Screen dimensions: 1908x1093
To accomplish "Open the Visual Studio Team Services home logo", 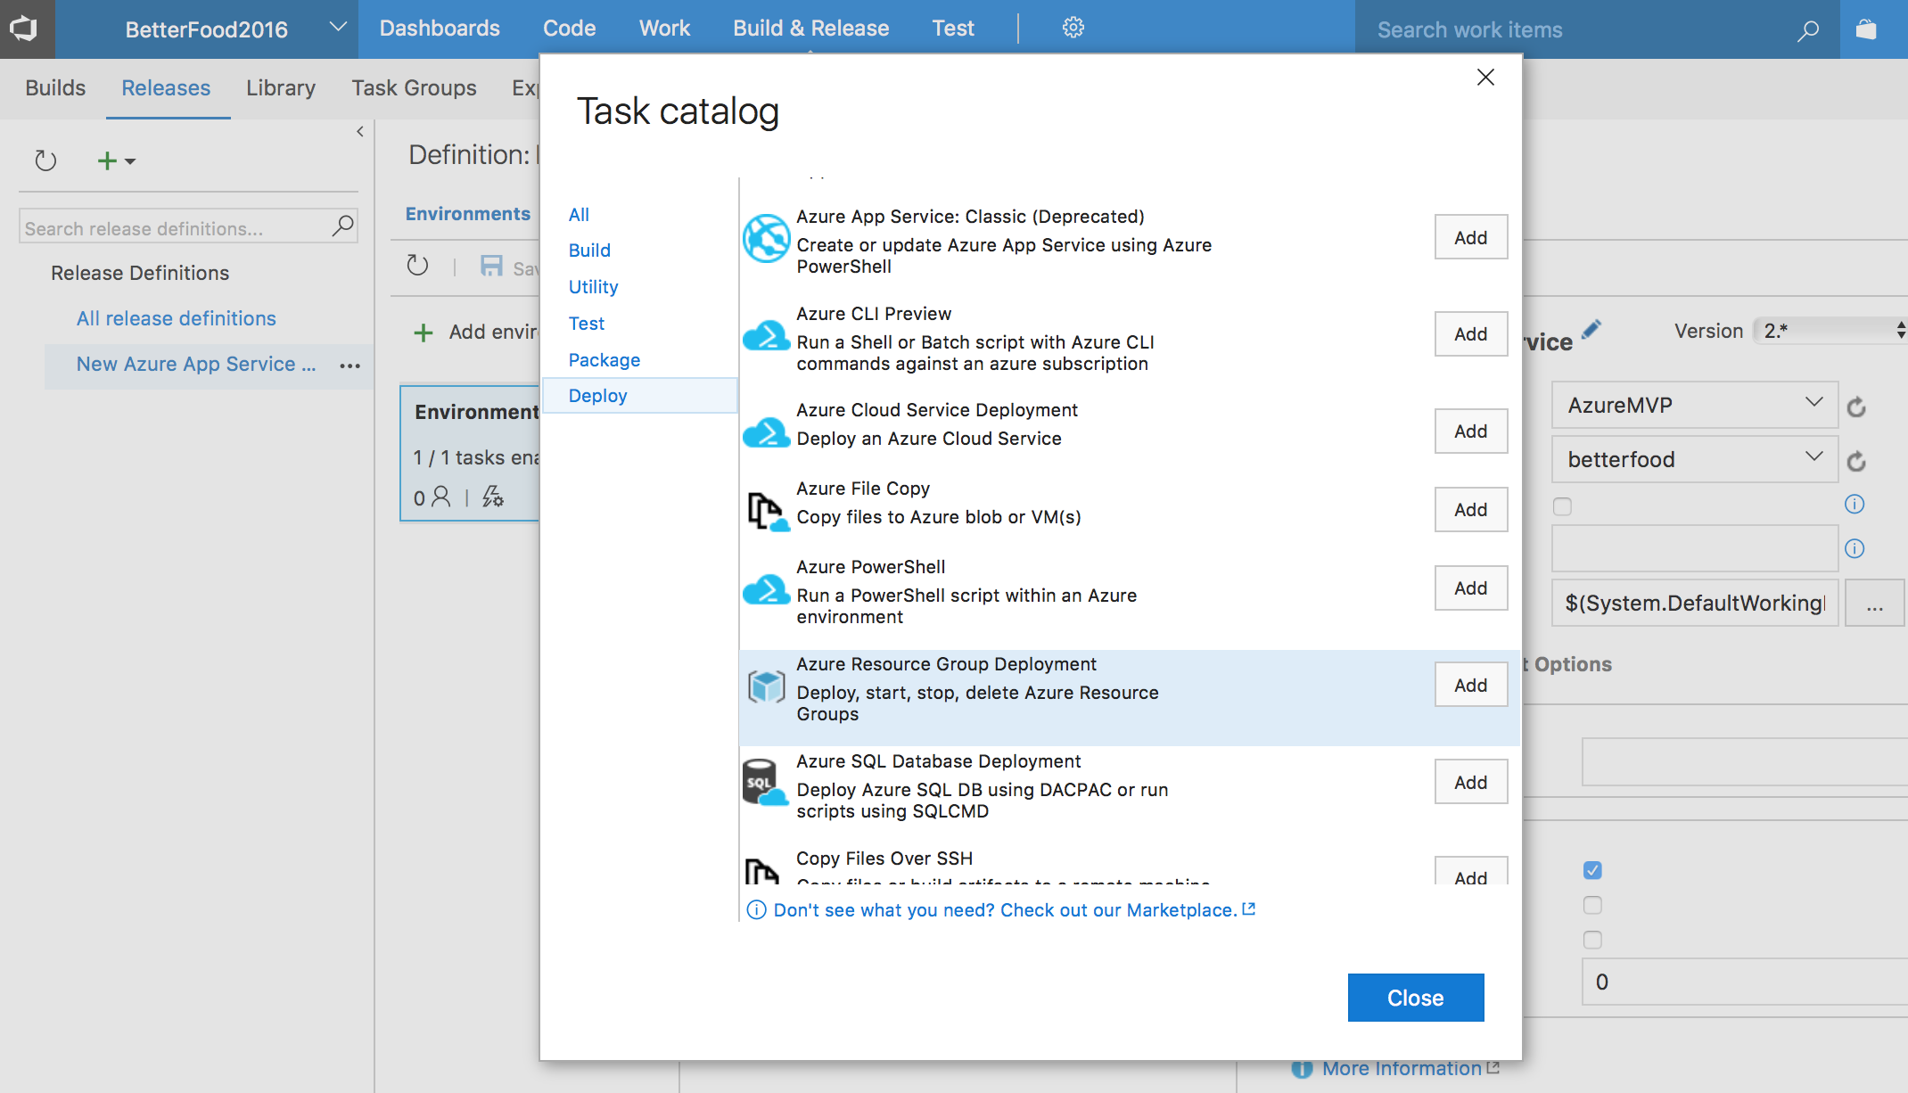I will [24, 29].
